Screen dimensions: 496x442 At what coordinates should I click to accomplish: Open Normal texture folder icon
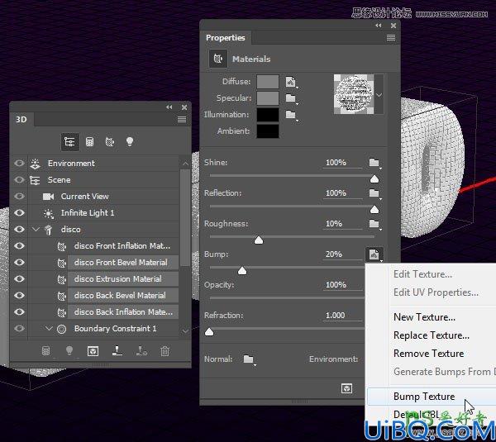[249, 359]
